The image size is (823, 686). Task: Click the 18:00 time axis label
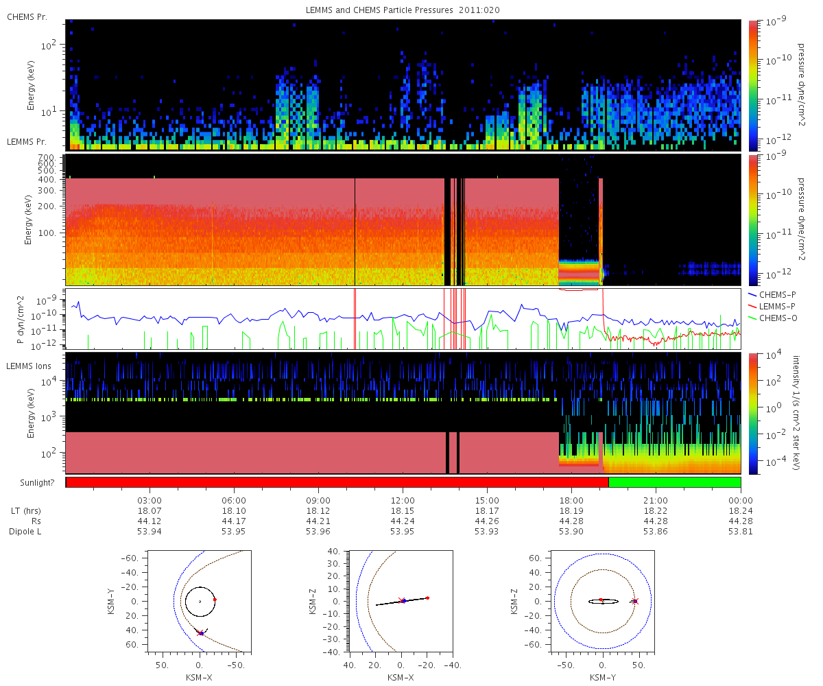[x=571, y=501]
